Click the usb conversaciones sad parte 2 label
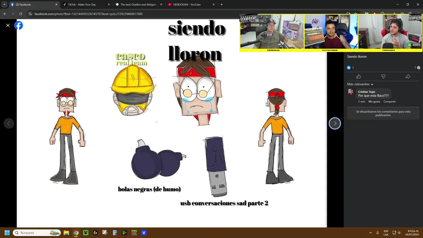 tap(224, 203)
